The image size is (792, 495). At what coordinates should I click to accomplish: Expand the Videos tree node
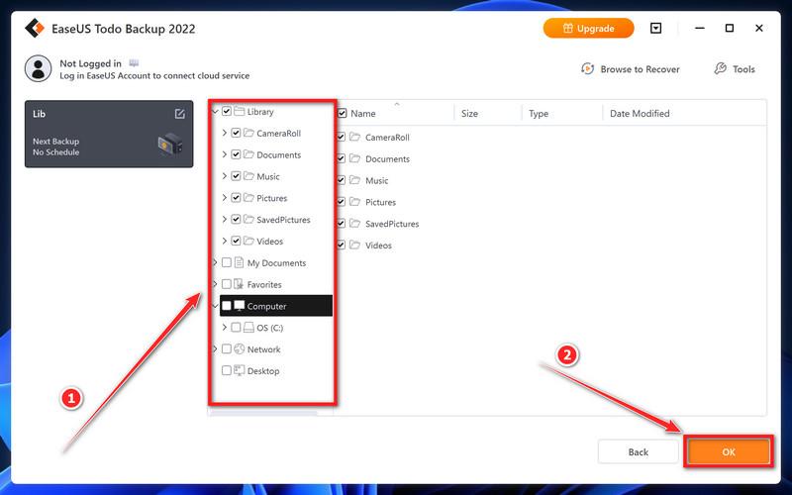(225, 241)
